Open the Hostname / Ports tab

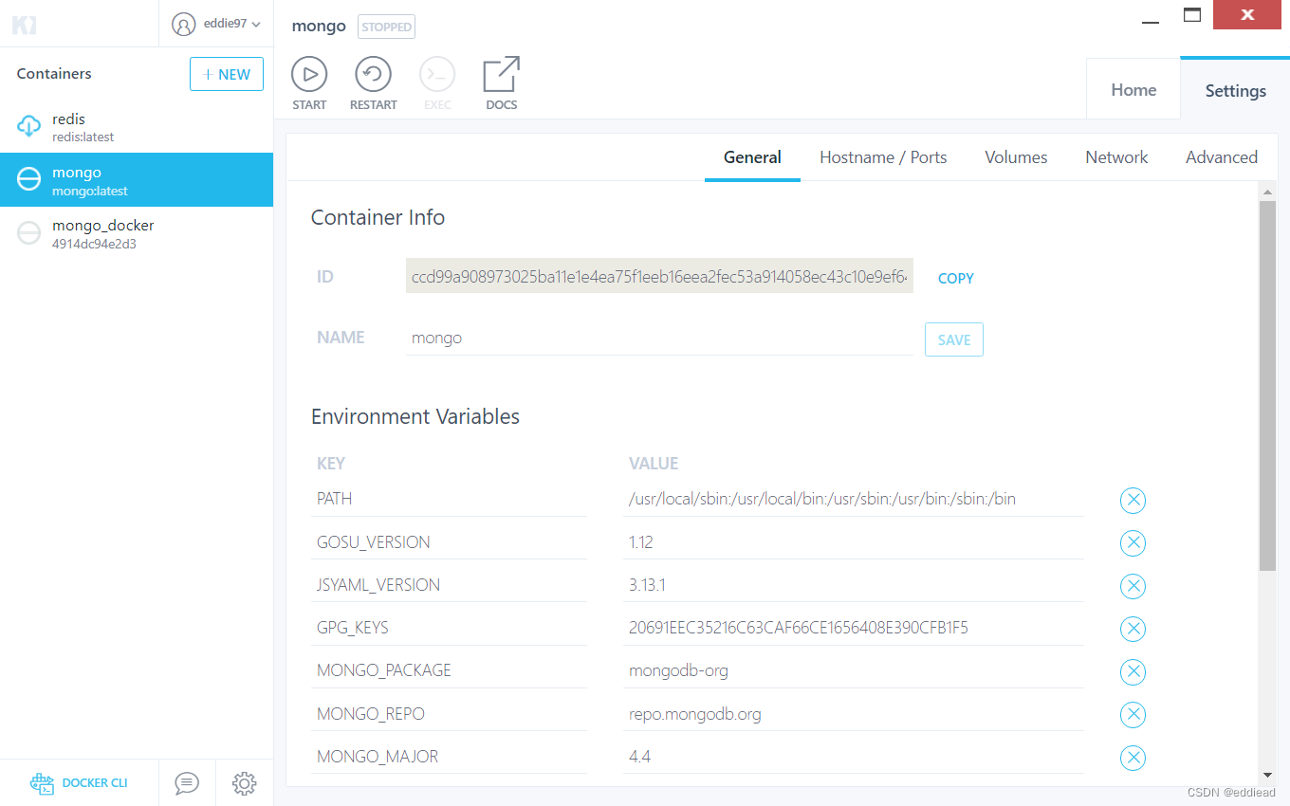(883, 157)
